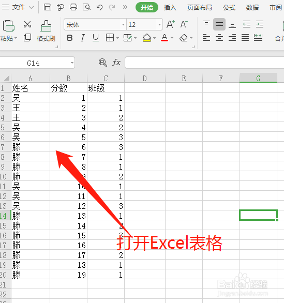
Task: Select row 21 header
Action: [5, 284]
